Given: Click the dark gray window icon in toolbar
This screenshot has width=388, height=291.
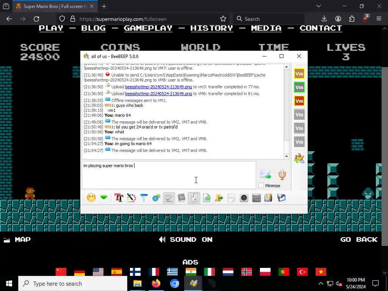Looking at the screenshot, I should click(257, 198).
